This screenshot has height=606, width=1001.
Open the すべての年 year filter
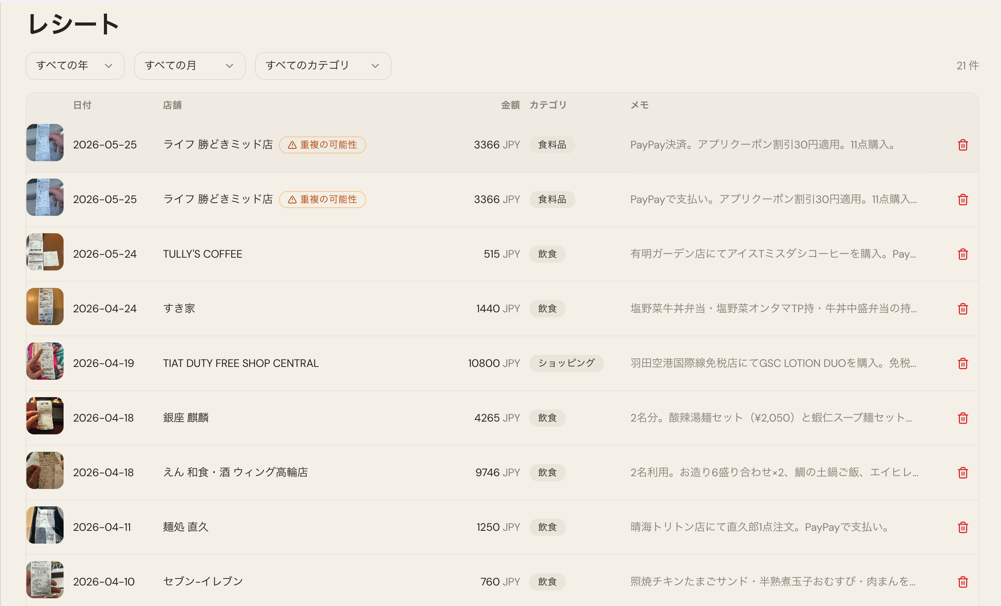75,66
